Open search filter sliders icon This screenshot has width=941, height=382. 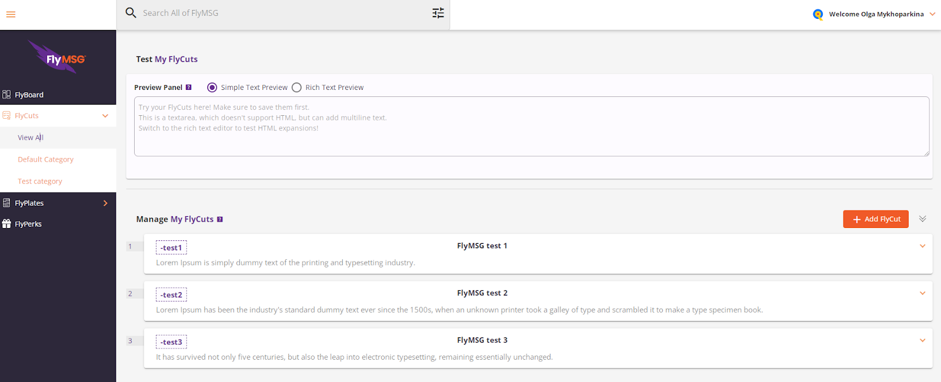[x=438, y=13]
